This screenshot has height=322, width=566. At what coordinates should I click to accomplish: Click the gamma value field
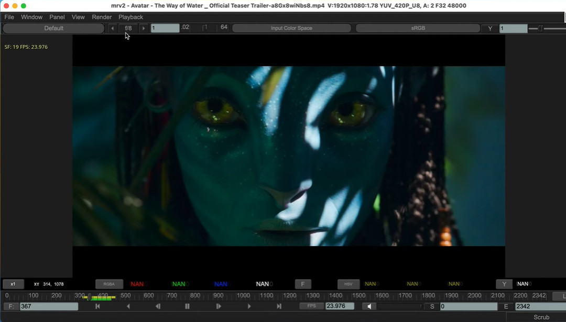coord(513,28)
